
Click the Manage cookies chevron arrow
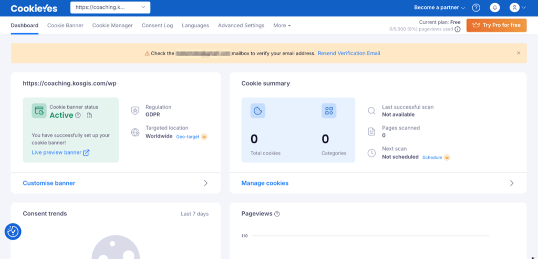coord(512,183)
